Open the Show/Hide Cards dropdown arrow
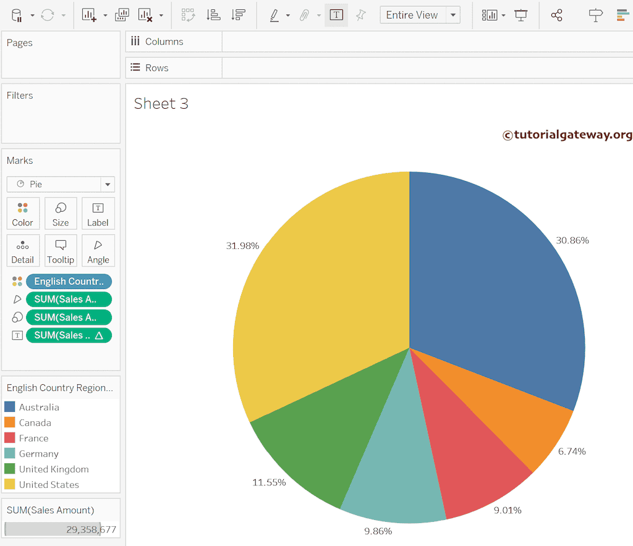633x546 pixels. tap(504, 15)
